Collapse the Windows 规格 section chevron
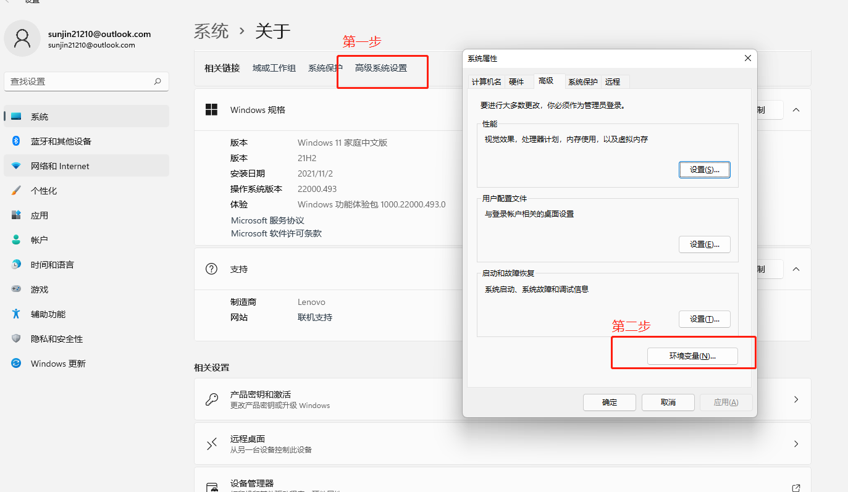The height and width of the screenshot is (492, 848). (796, 109)
